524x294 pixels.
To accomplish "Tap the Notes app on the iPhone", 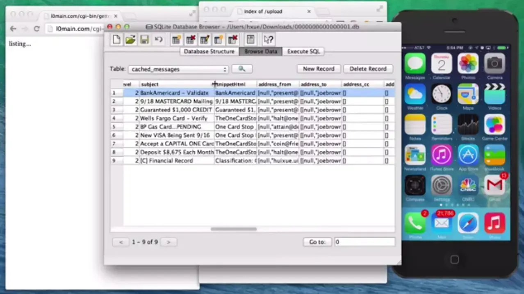I will tap(415, 125).
